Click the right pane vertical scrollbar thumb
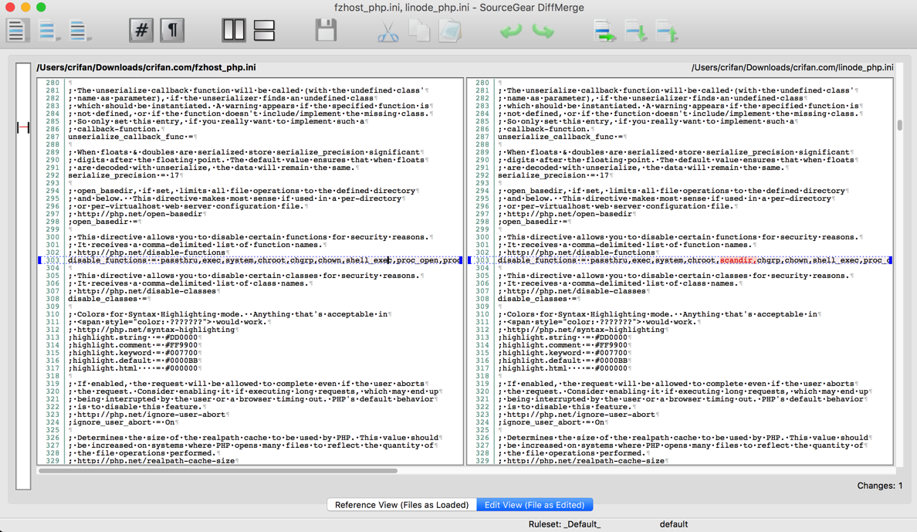This screenshot has width=917, height=532. (x=899, y=125)
